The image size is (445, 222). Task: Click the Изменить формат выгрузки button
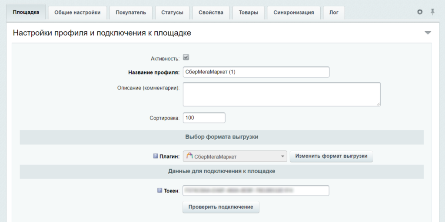[331, 156]
